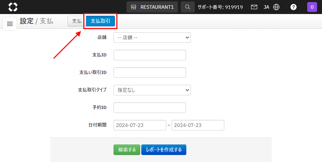Open the hamburger sidebar menu
The width and height of the screenshot is (322, 162).
(10, 24)
